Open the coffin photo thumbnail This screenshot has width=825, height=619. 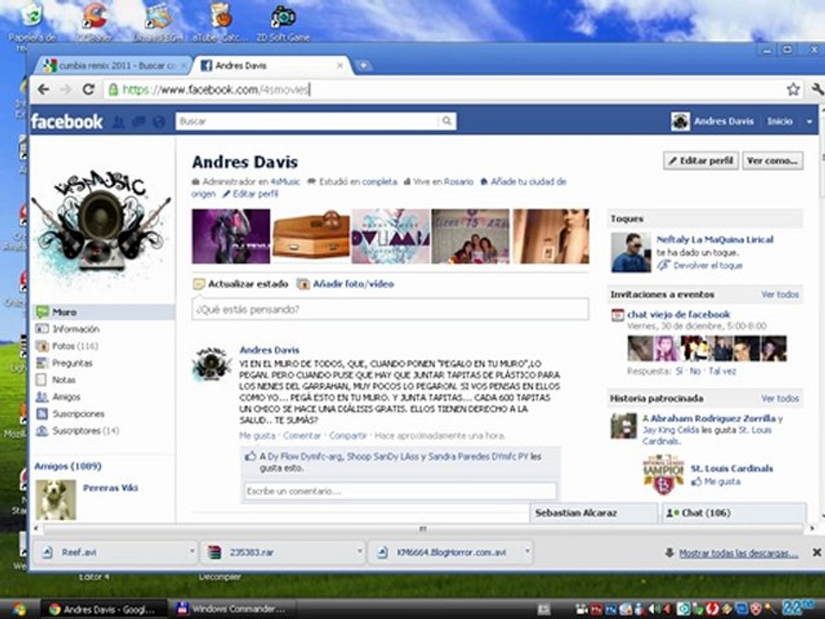tap(311, 236)
